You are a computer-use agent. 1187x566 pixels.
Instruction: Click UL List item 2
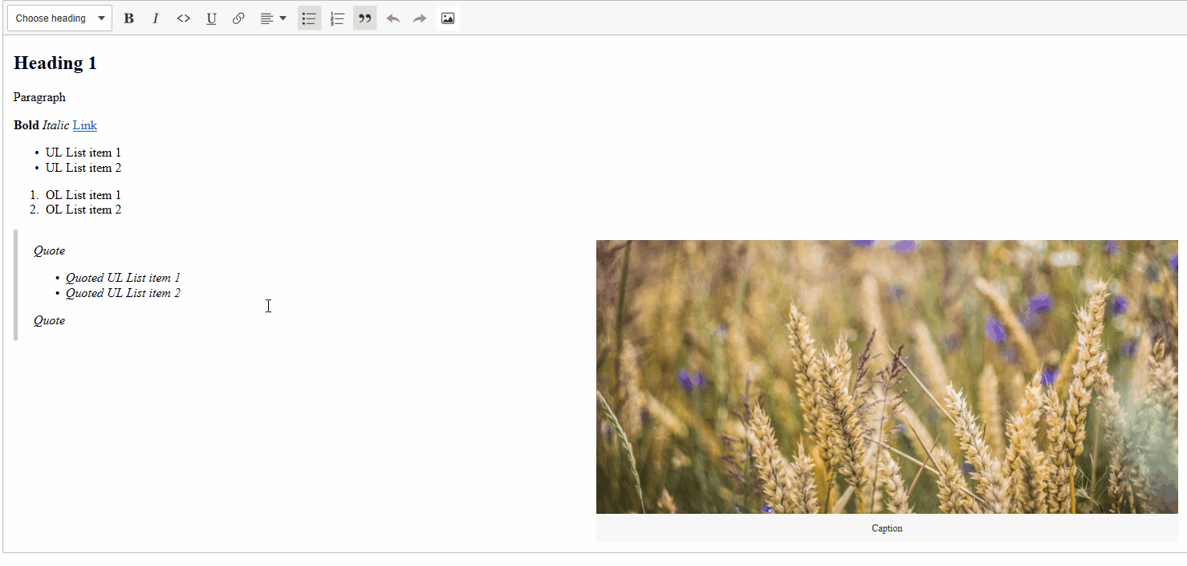click(x=83, y=168)
